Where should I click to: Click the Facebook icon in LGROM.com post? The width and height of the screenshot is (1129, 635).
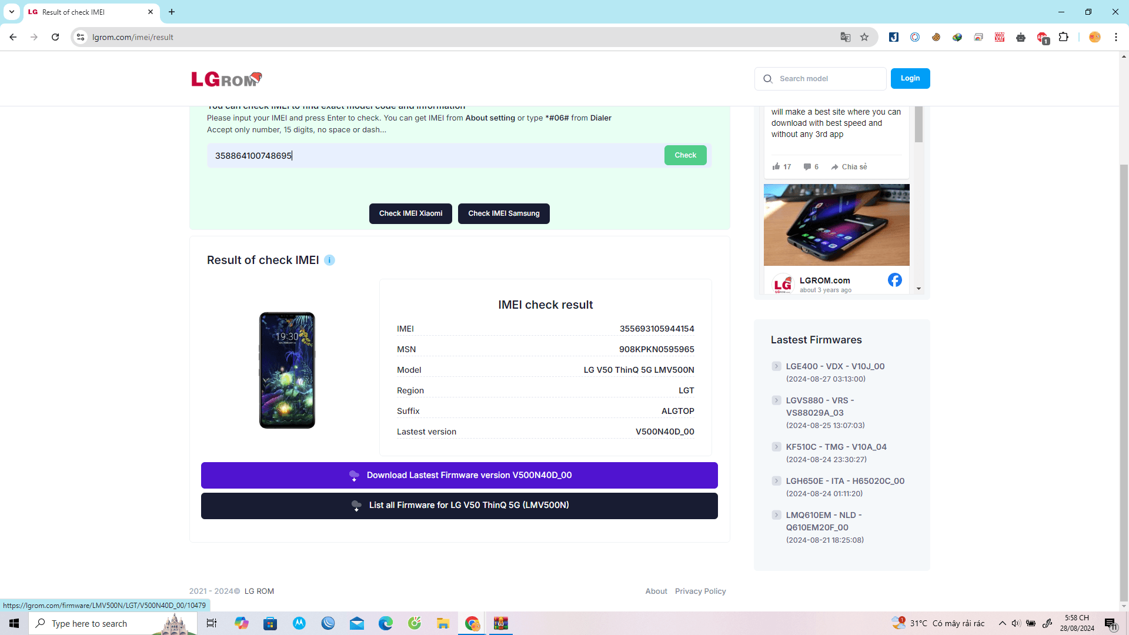(894, 280)
